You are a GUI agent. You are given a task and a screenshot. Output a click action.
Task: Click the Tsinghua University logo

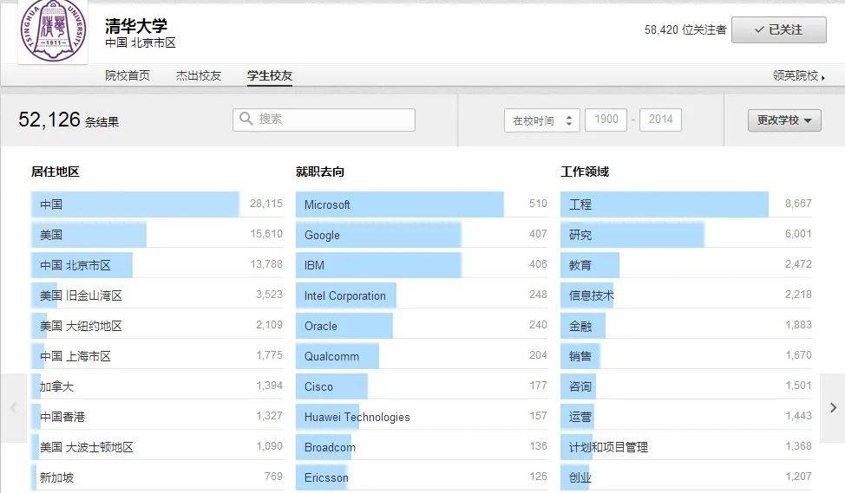point(53,30)
